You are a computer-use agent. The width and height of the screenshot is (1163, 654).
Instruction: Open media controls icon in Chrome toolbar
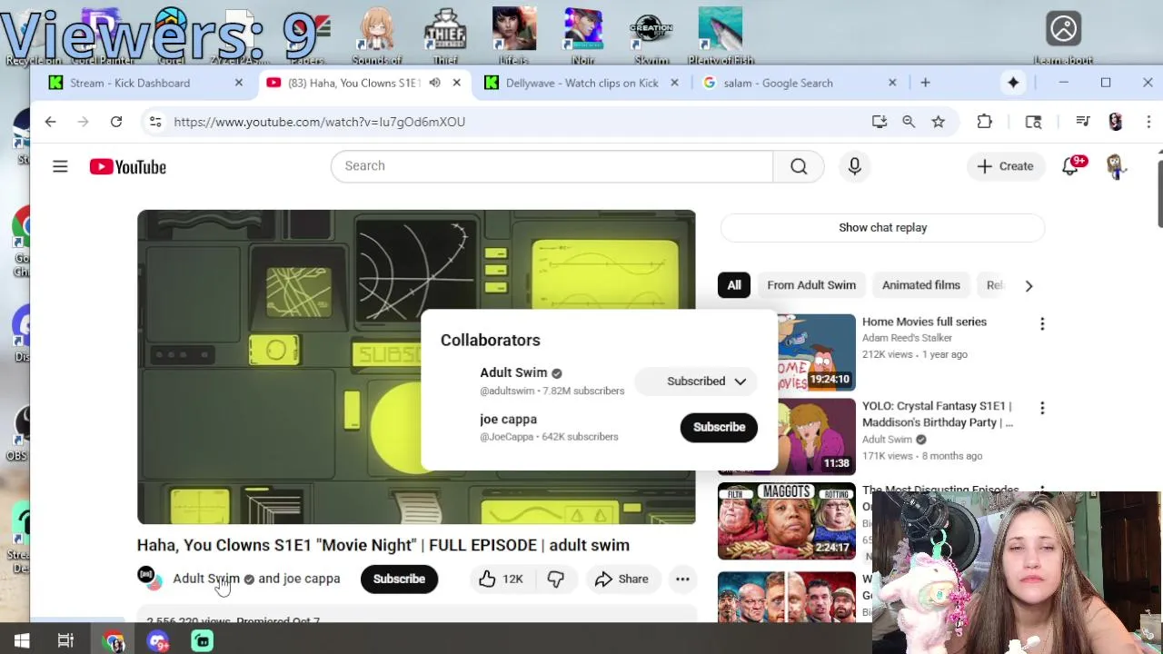click(x=1082, y=122)
